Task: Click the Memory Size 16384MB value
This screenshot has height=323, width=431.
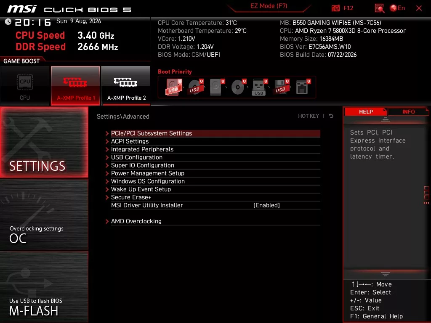Action: [x=331, y=39]
